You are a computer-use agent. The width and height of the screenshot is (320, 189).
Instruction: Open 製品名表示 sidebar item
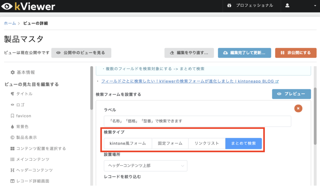tap(27, 137)
